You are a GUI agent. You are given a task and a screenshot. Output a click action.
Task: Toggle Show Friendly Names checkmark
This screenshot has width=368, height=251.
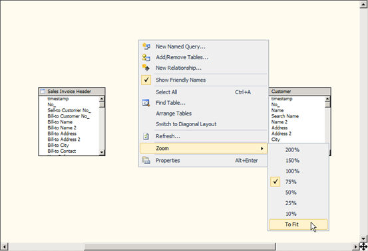point(146,80)
